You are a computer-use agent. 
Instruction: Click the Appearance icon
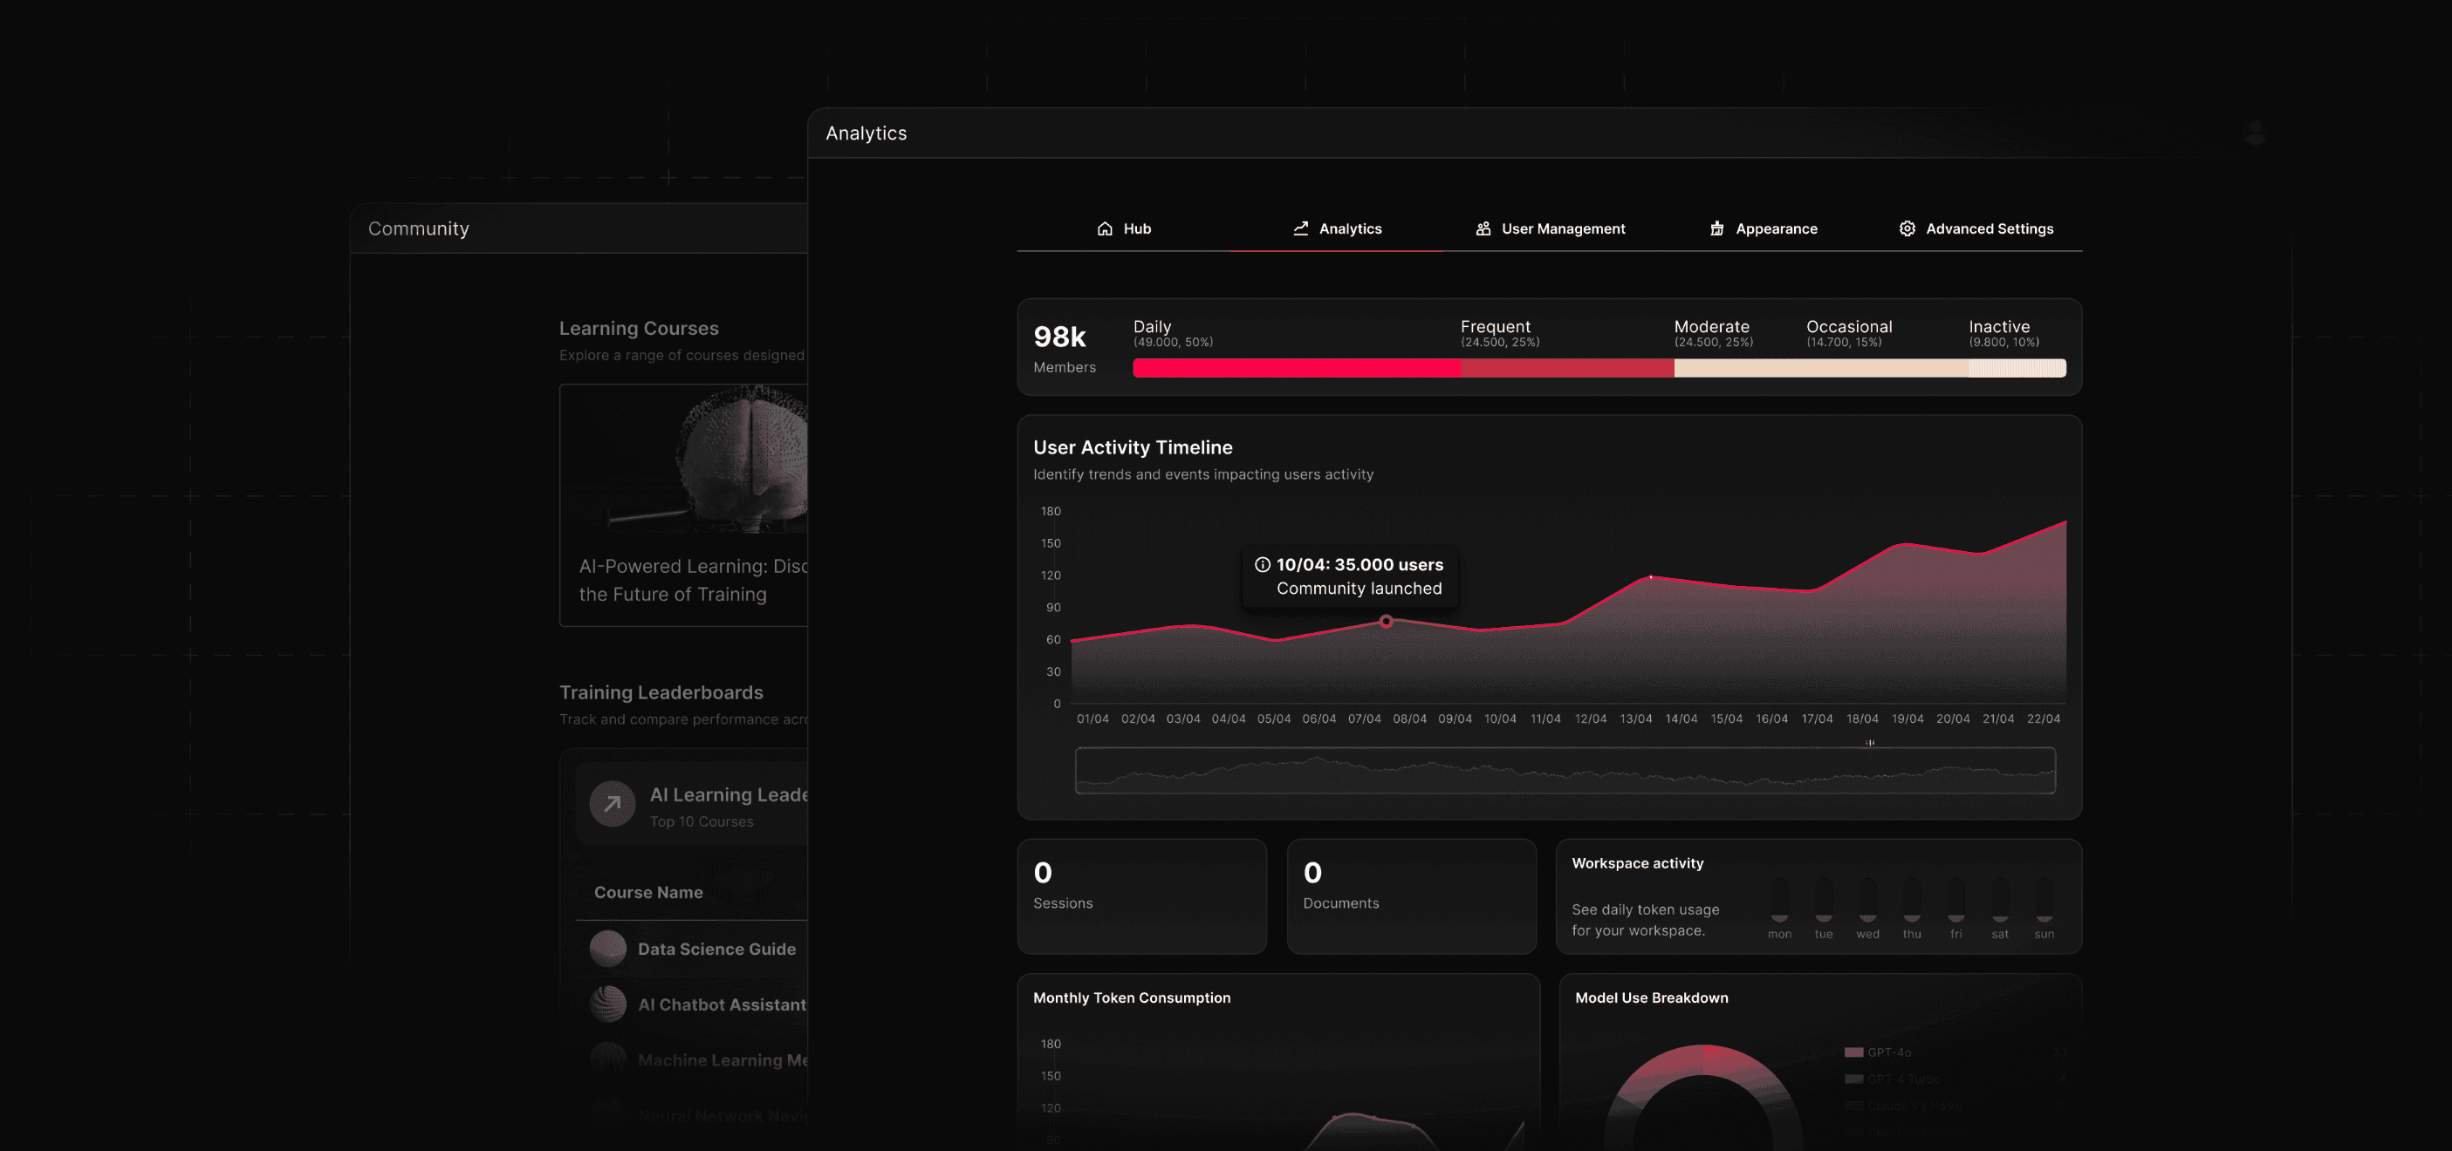coord(1717,228)
